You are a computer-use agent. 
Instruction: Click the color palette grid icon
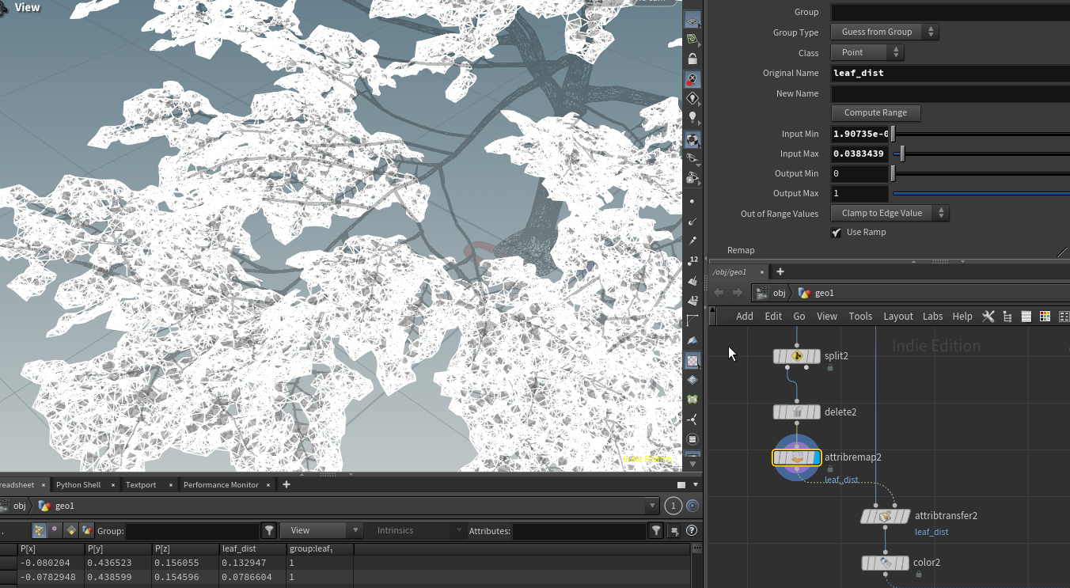(1045, 317)
